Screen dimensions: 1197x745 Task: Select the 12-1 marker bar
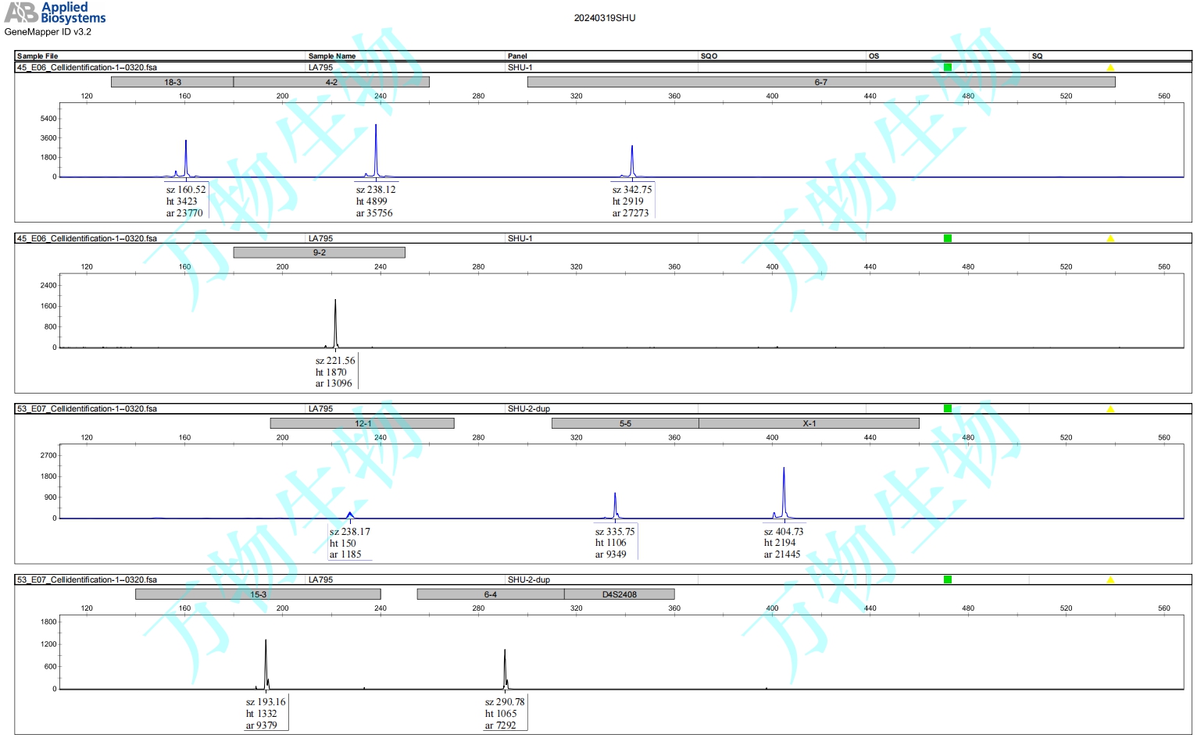[x=363, y=423]
